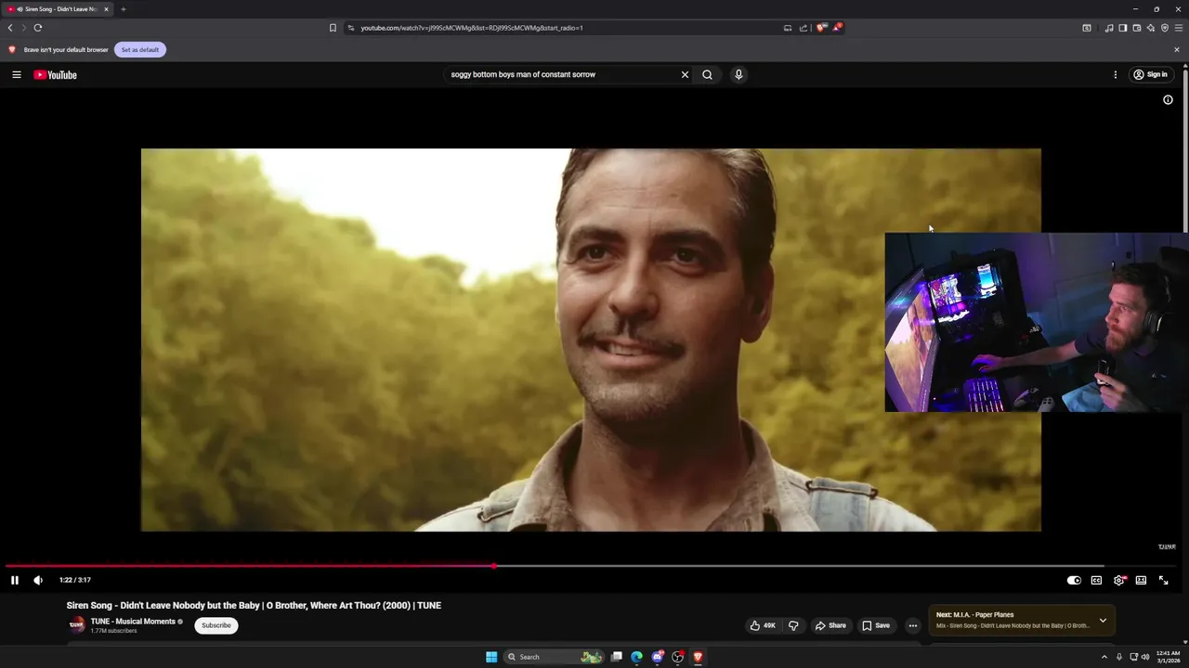The height and width of the screenshot is (668, 1189).
Task: Open the clock showing 12:41 AM
Action: click(x=1168, y=657)
